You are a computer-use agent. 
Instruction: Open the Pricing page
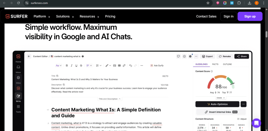(x=110, y=16)
